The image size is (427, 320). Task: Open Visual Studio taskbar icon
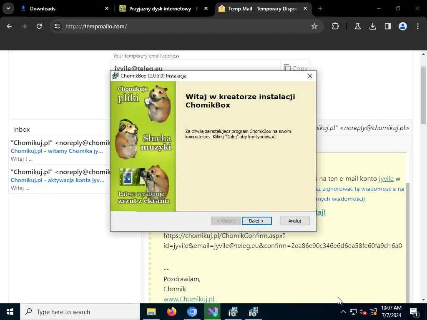[x=212, y=312]
